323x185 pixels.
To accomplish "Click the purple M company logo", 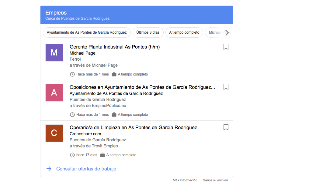I will (54, 53).
